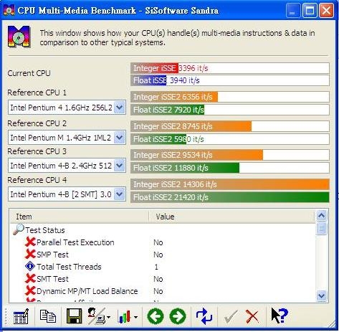The width and height of the screenshot is (339, 332).
Task: Minimize the Sandra benchmark window
Action: click(x=293, y=11)
